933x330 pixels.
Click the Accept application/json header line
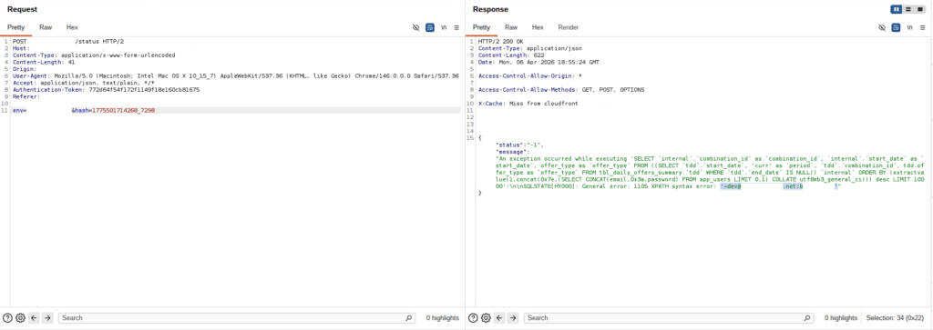(83, 83)
